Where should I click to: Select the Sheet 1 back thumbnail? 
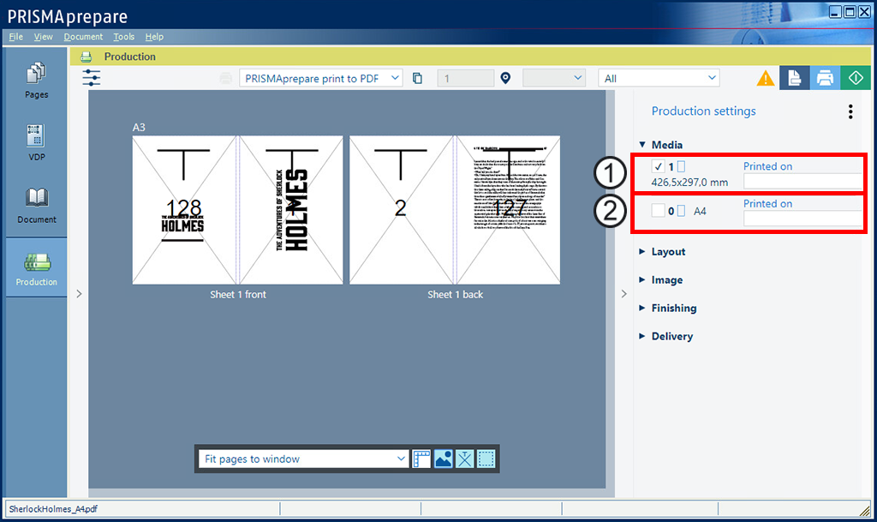[x=455, y=210]
